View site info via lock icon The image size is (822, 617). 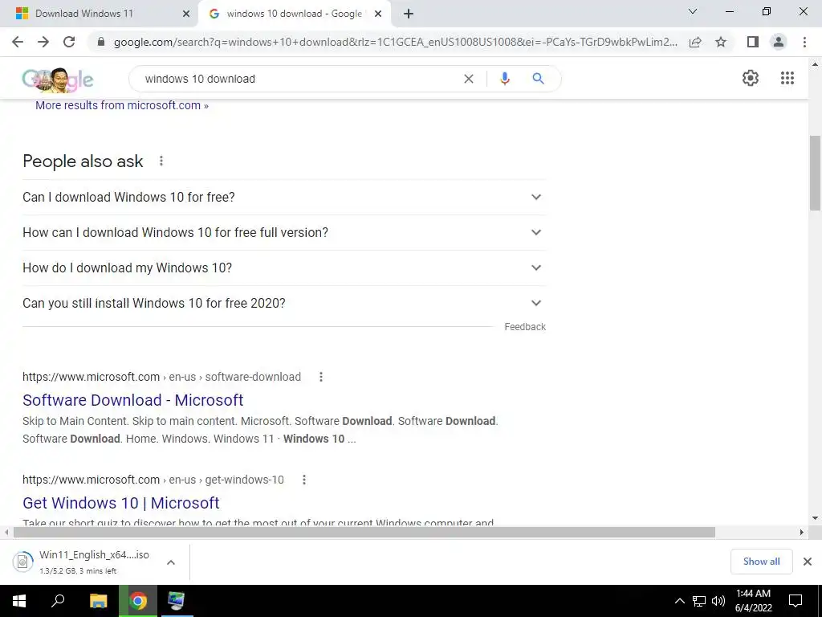tap(101, 42)
